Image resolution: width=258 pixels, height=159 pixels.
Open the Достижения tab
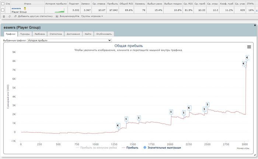(x=73, y=34)
